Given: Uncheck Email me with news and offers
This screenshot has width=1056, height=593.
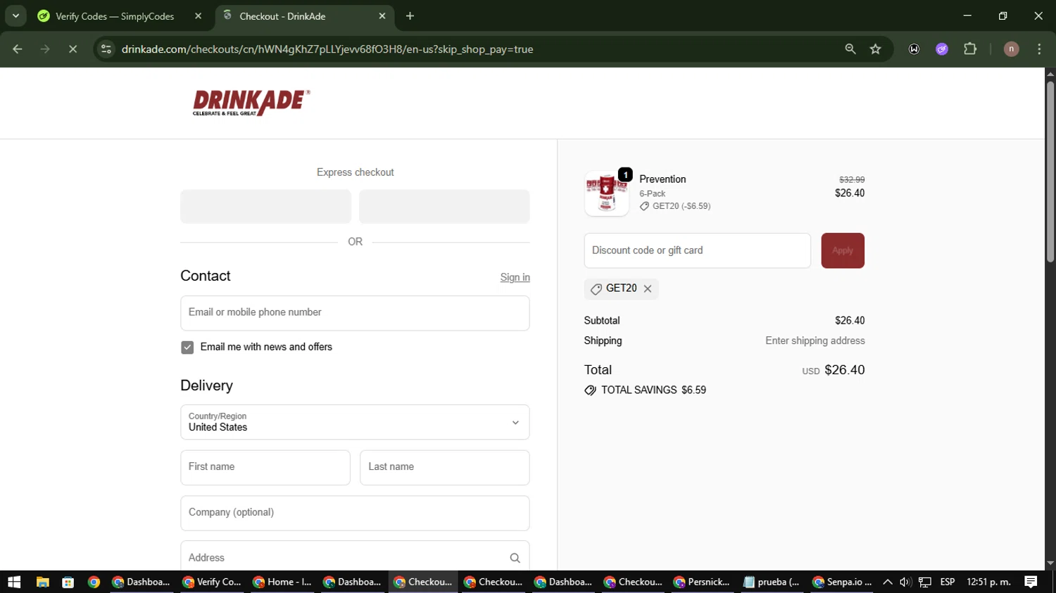Looking at the screenshot, I should point(187,347).
